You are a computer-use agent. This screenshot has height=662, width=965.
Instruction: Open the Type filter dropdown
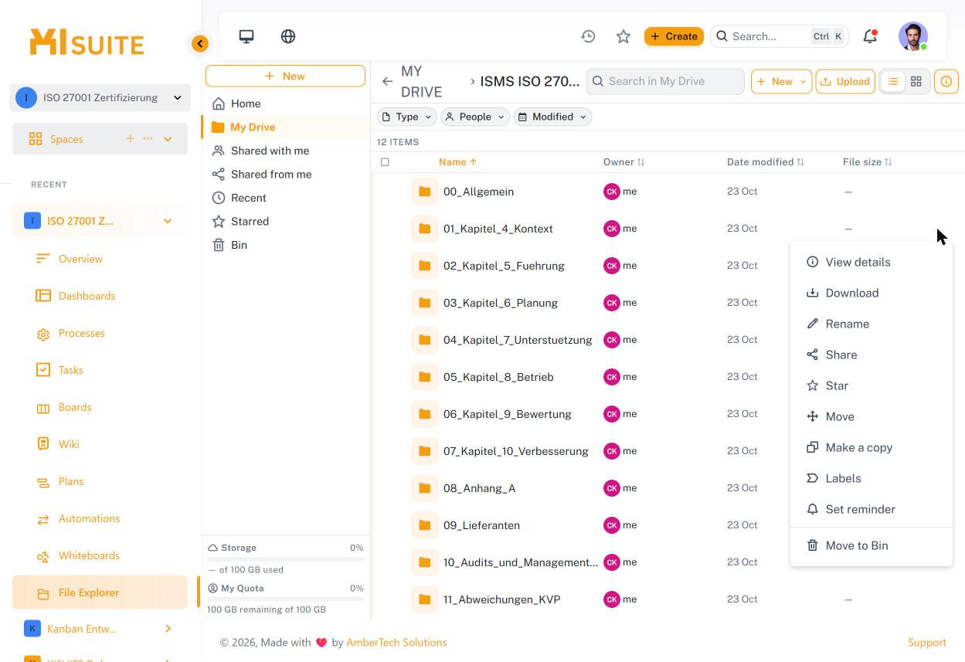pos(406,117)
